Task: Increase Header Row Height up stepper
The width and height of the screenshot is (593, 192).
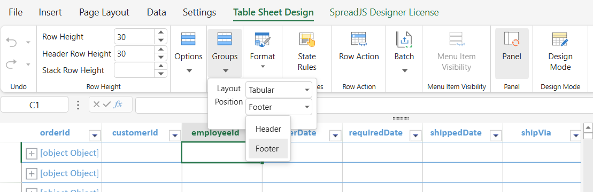Action: coord(161,50)
